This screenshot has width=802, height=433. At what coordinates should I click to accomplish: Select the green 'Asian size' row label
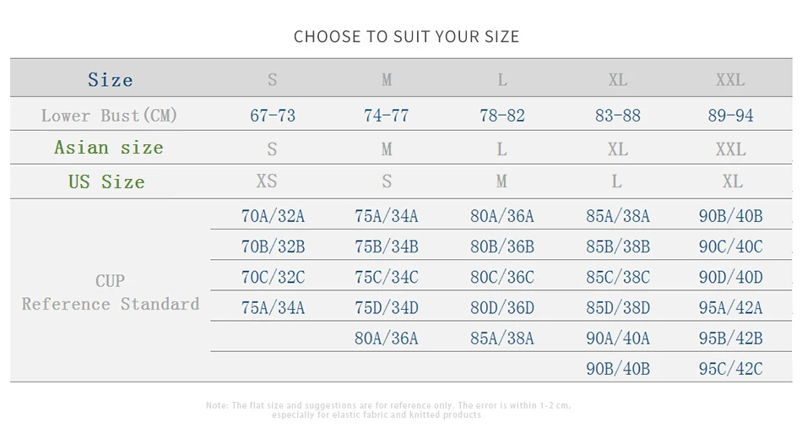pos(109,148)
